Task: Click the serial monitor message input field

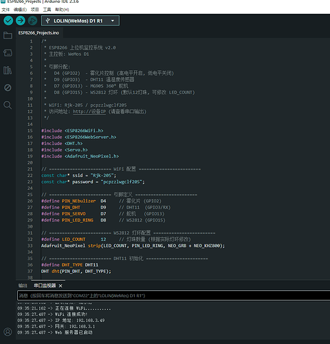Action: click(x=173, y=296)
